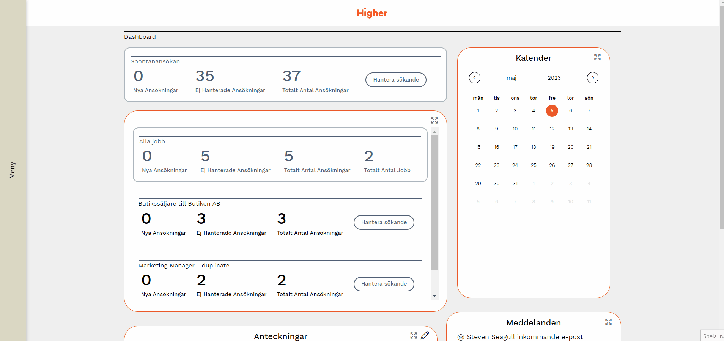Click the envelope icon beside Steven Seagull message

461,337
